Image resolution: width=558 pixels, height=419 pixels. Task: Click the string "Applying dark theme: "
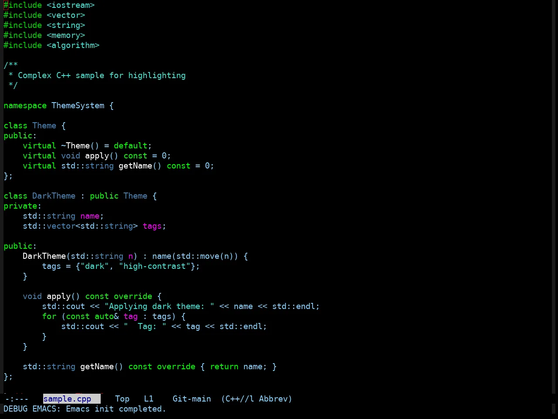(x=160, y=306)
